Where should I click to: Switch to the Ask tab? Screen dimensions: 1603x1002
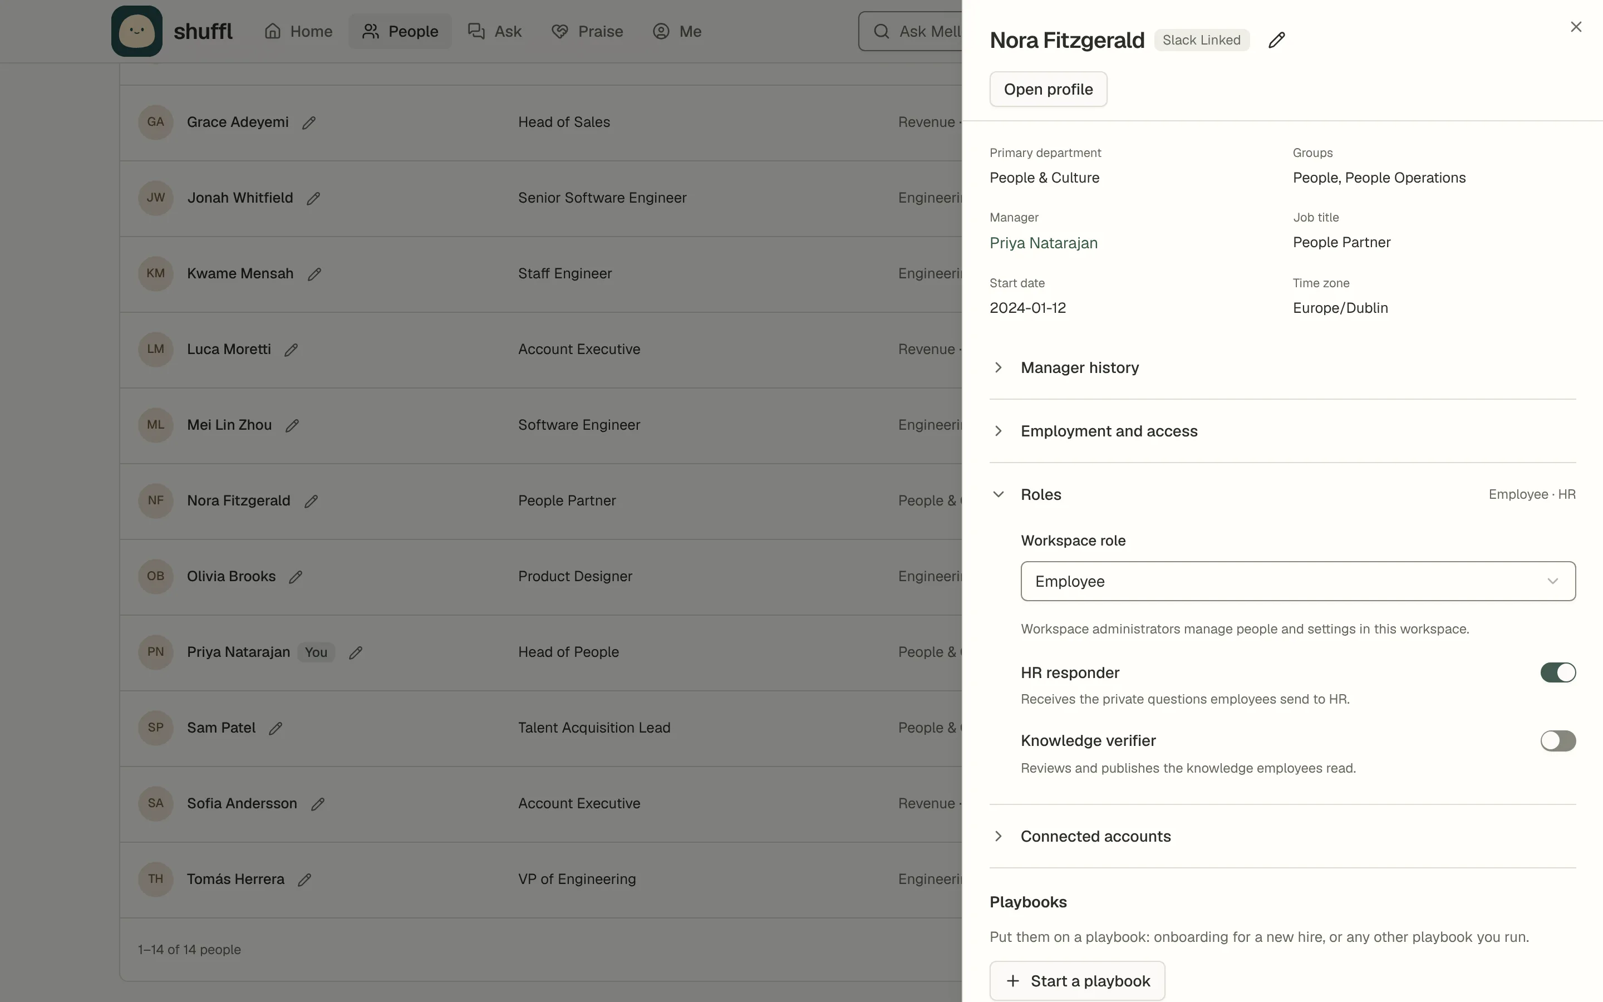495,31
